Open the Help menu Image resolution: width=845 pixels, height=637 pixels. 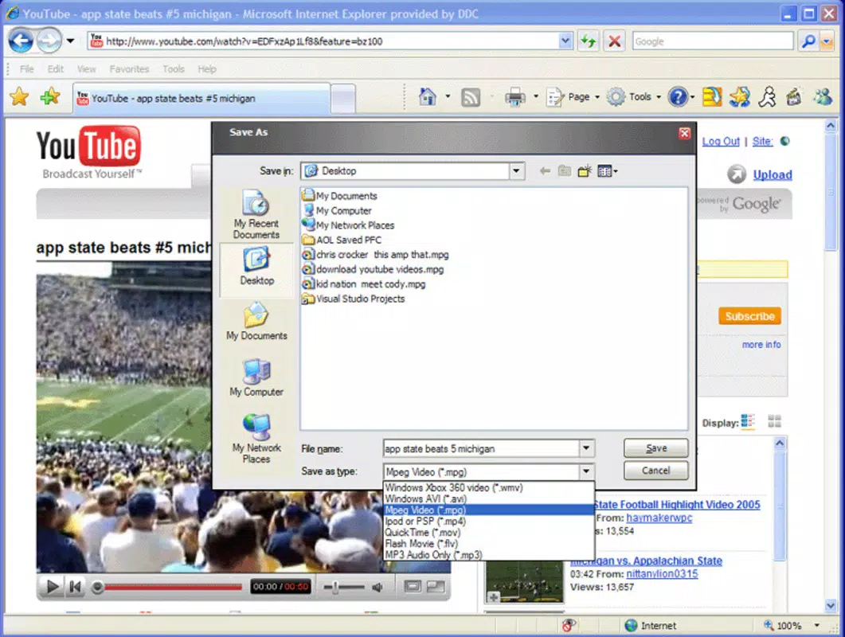[x=207, y=69]
